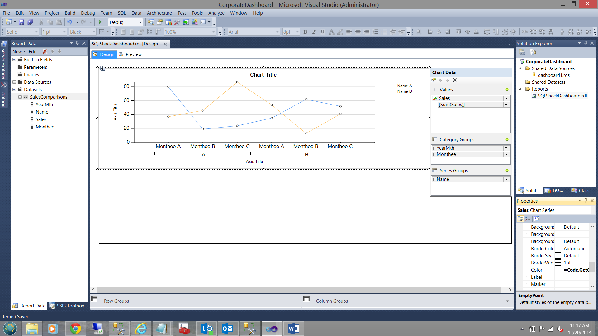Open Microsoft Word from the taskbar
The width and height of the screenshot is (598, 336).
coord(293,329)
